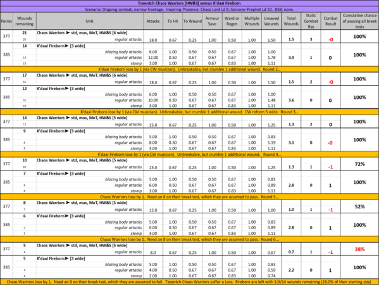The width and height of the screenshot is (379, 285).
Task: Select the 'To Wound' column header
Action: [192, 21]
